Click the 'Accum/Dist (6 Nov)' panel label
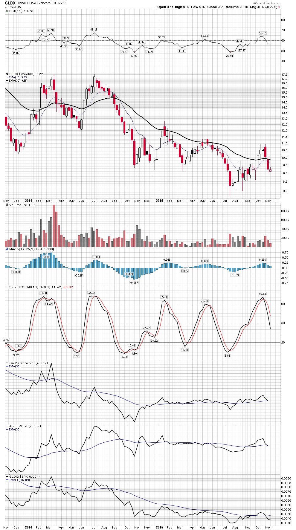The width and height of the screenshot is (296, 530). [25, 426]
